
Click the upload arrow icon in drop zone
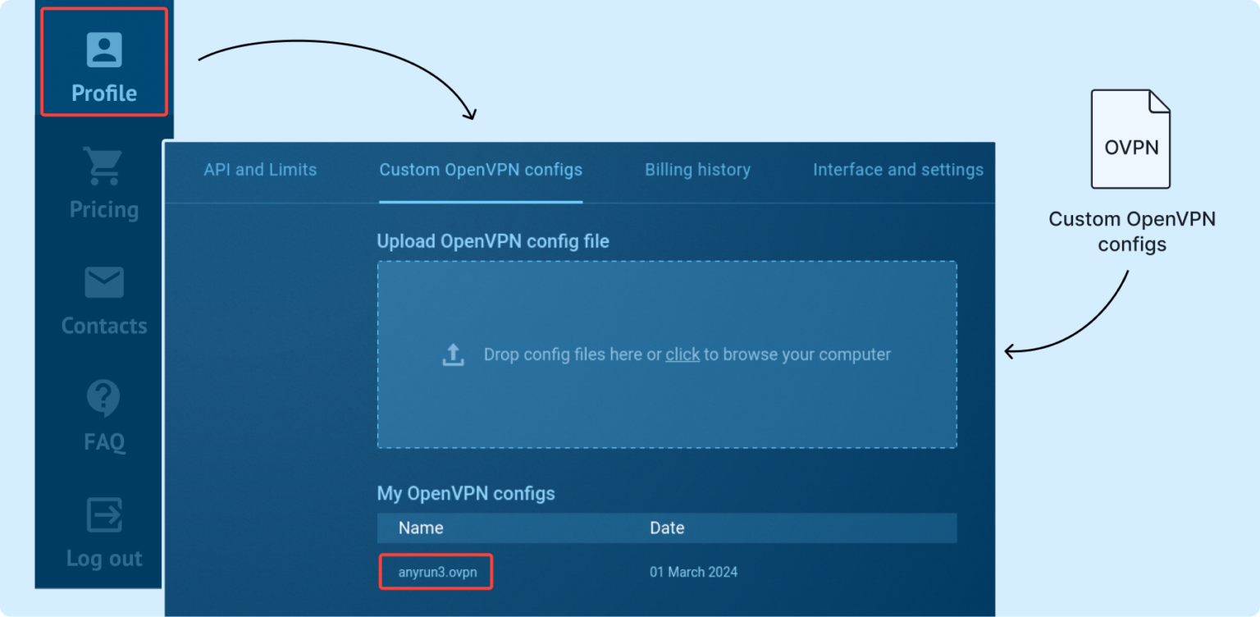[x=453, y=354]
